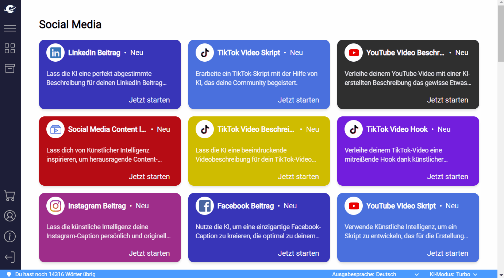Click the Facebook logo icon
Image resolution: width=504 pixels, height=278 pixels.
pos(205,206)
